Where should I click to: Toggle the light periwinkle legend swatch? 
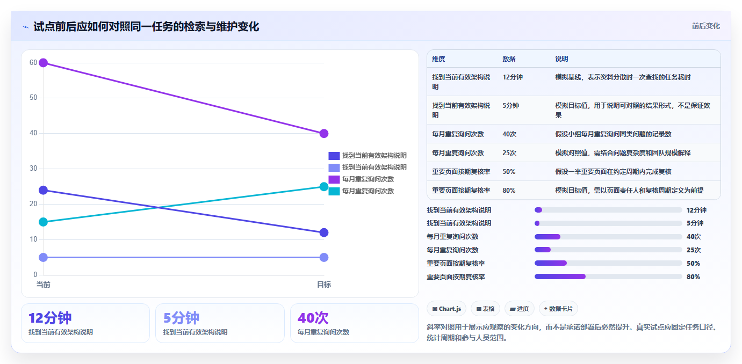pyautogui.click(x=334, y=168)
